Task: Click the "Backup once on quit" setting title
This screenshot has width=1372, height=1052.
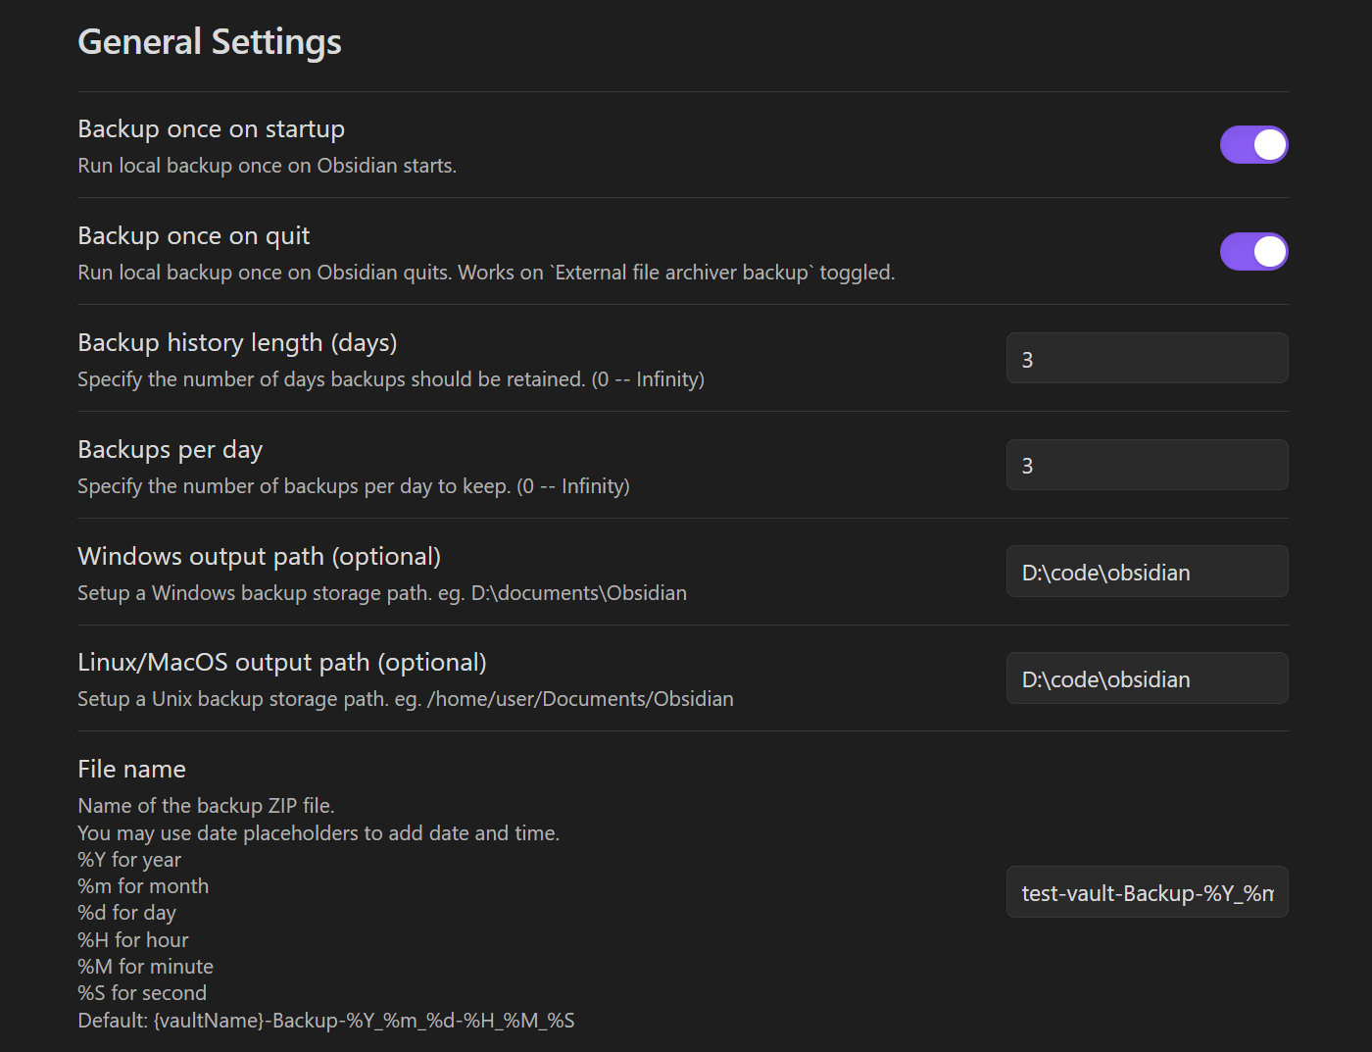Action: (x=193, y=236)
